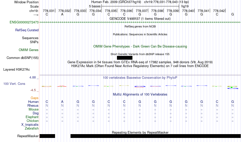Click Gene Expression in 54 tissues title

pos(140,62)
